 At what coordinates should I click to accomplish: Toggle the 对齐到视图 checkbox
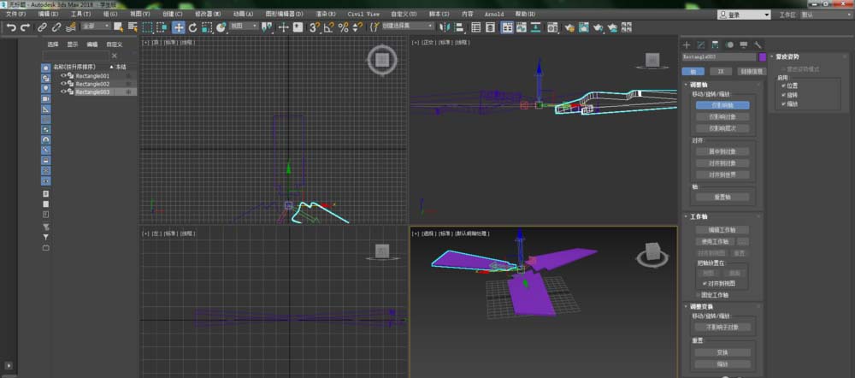(705, 282)
